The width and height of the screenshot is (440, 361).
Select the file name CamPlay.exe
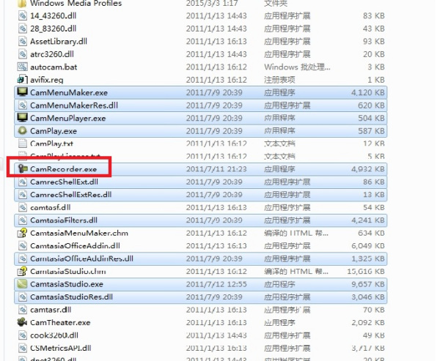point(54,131)
